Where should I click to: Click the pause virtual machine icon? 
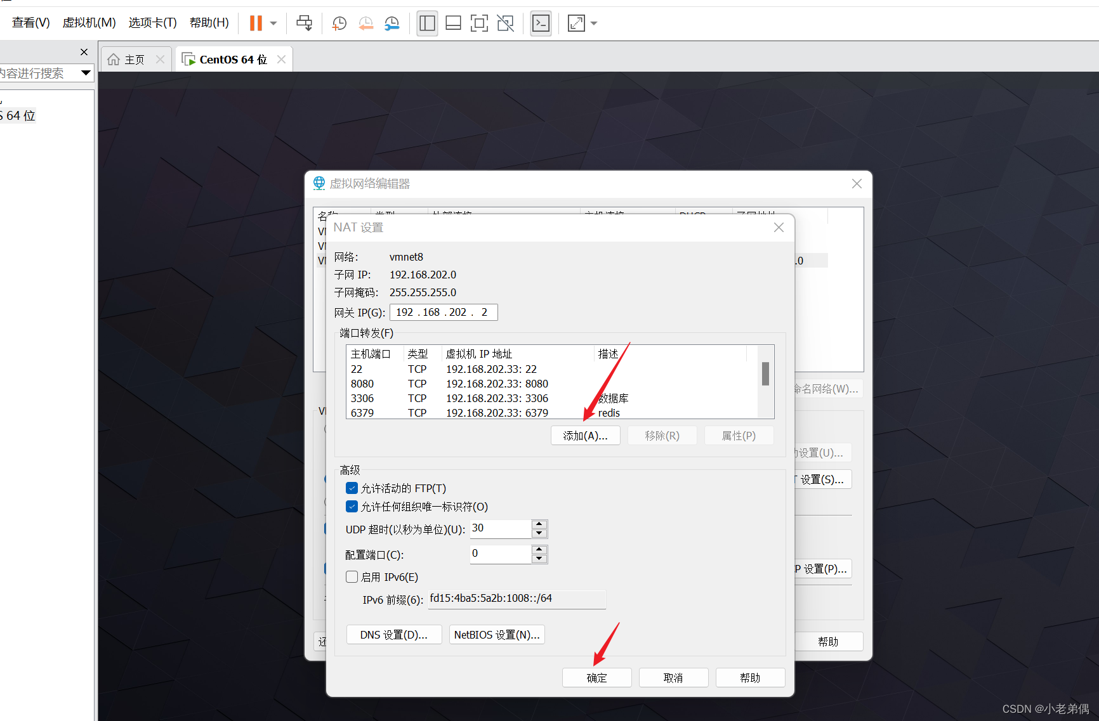pyautogui.click(x=256, y=23)
